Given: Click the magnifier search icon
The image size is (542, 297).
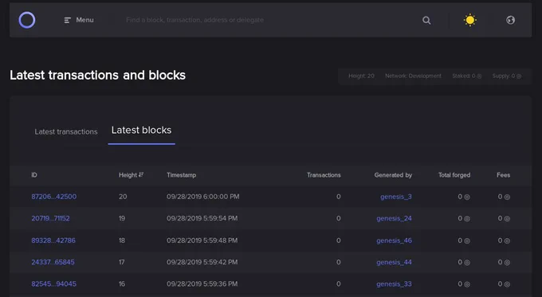Looking at the screenshot, I should coord(426,21).
